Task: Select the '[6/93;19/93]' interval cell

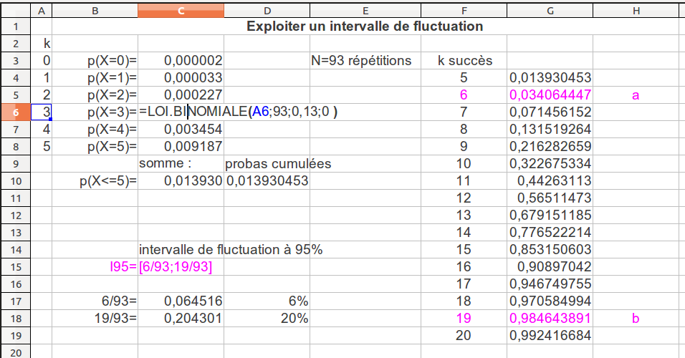Action: pos(176,267)
